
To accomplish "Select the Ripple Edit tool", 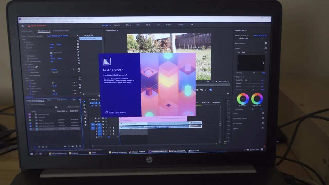I will click(x=85, y=108).
